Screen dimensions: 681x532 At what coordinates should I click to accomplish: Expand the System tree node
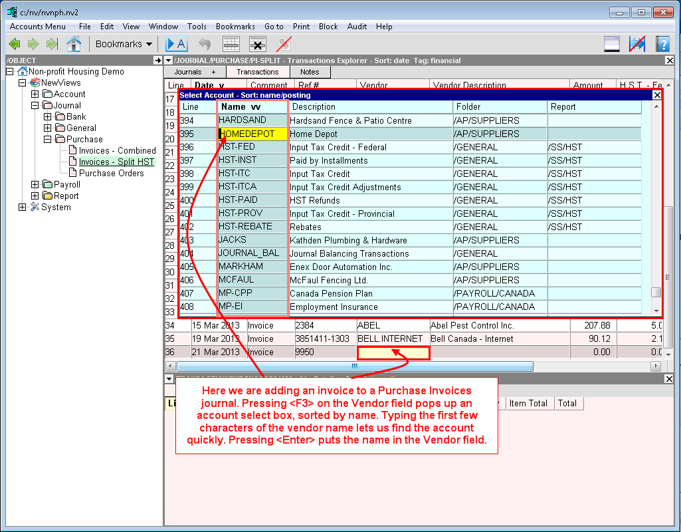tap(23, 207)
